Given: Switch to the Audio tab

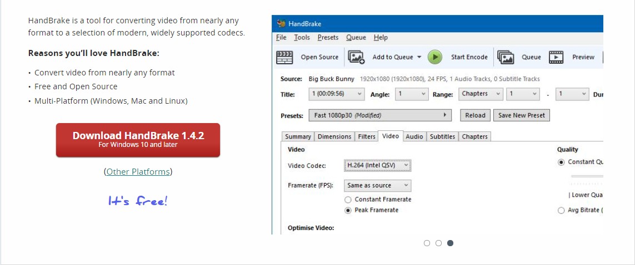Looking at the screenshot, I should tap(414, 136).
